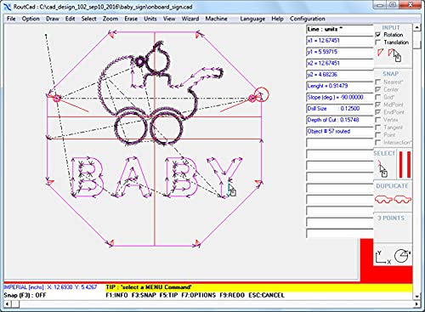Uncheck the Rotation checkbox
This screenshot has width=425, height=312.
tap(378, 35)
